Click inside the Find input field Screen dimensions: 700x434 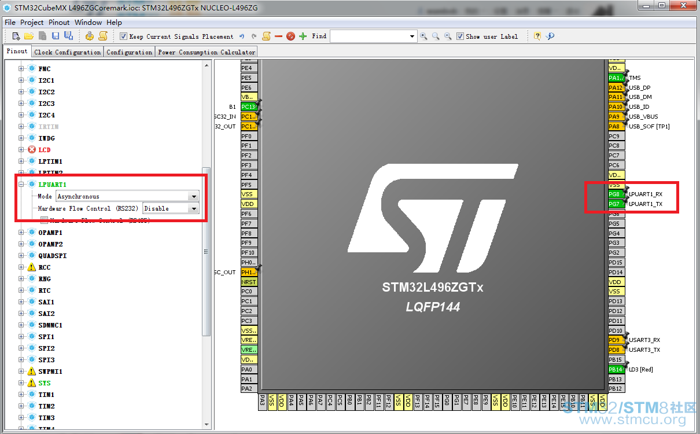369,36
